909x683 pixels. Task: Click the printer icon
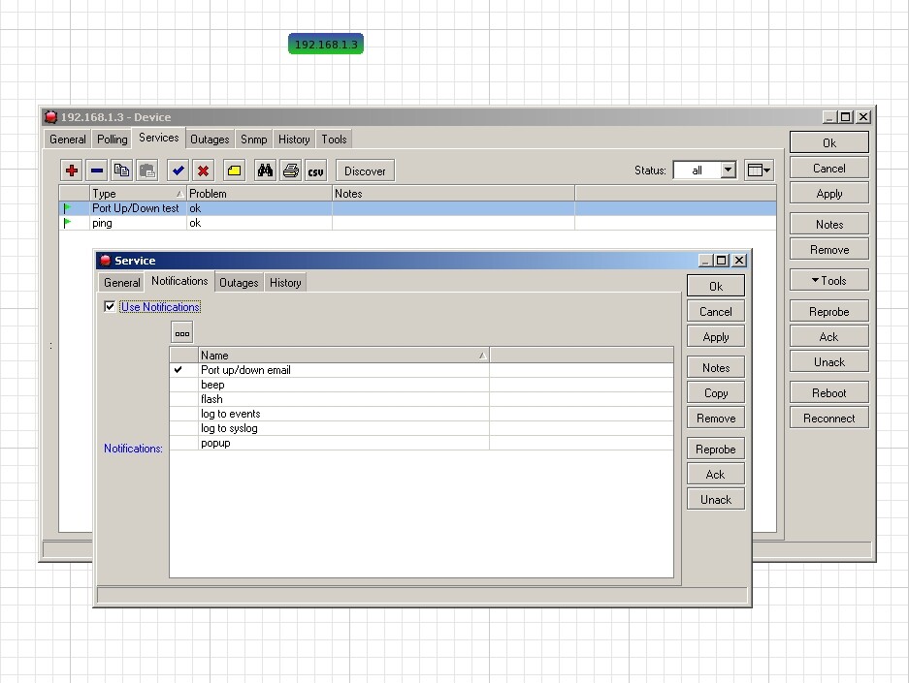[x=290, y=171]
